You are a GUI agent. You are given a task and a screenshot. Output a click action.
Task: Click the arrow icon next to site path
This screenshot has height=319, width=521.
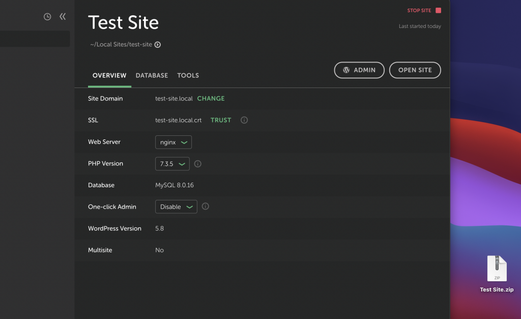(158, 45)
